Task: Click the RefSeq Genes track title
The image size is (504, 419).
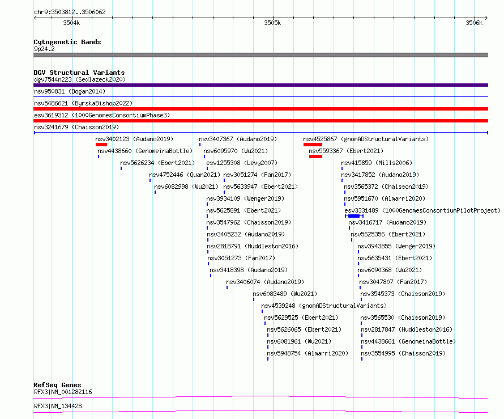Action: point(57,385)
